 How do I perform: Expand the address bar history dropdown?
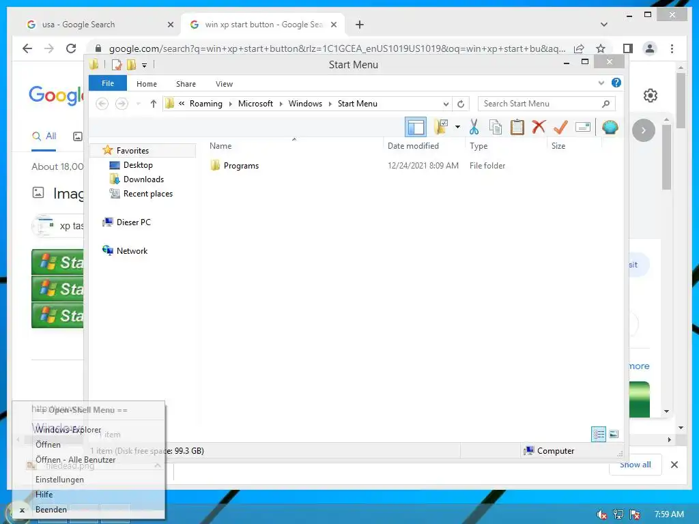click(446, 104)
